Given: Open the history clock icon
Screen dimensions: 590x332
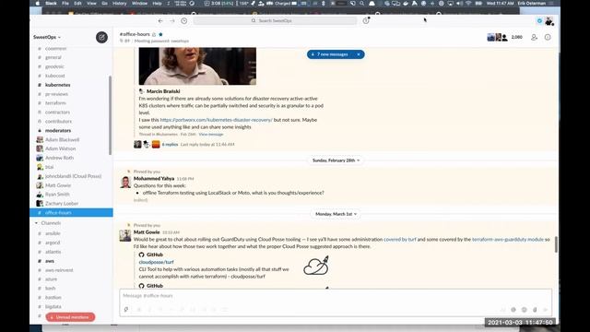Looking at the screenshot, I should pos(184,20).
